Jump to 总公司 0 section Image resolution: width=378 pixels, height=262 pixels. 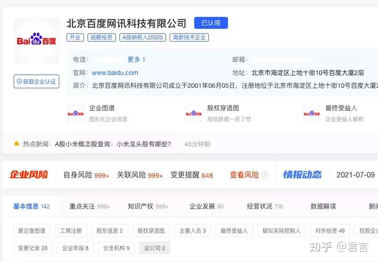click(154, 248)
